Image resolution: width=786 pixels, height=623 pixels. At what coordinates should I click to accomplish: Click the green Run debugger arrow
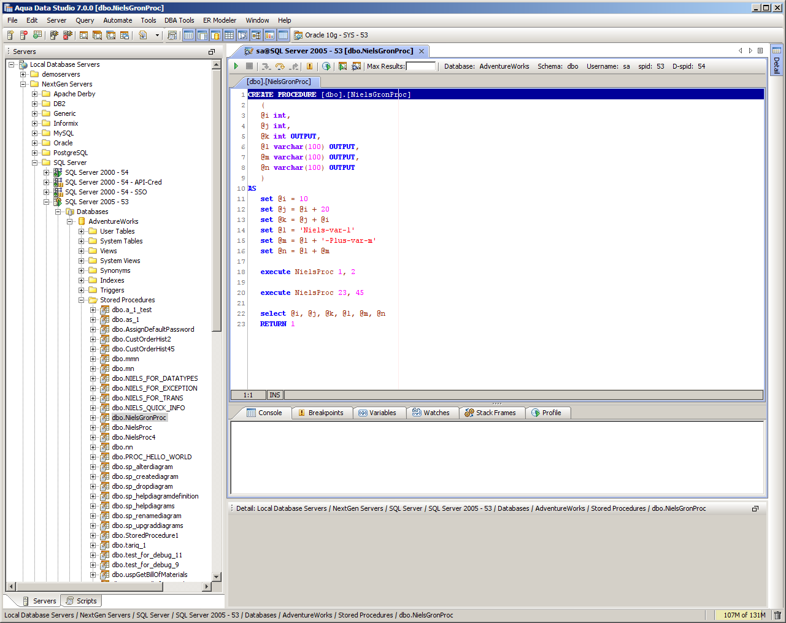click(236, 66)
